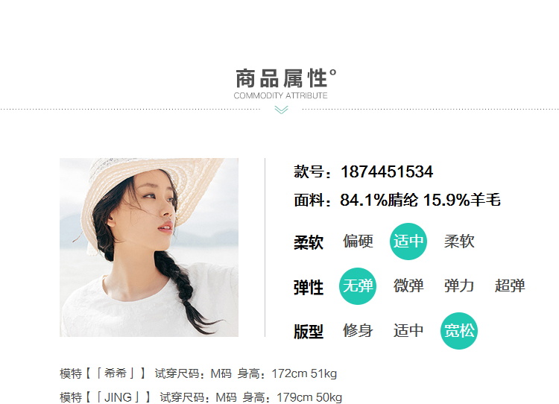Click the COMMODITY ATTRIBUTE subtitle
The width and height of the screenshot is (559, 404).
[x=280, y=95]
